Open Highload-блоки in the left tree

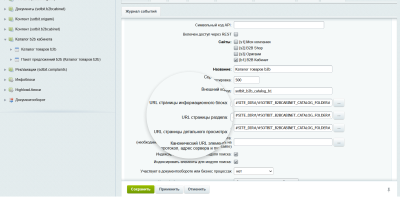(x=28, y=90)
